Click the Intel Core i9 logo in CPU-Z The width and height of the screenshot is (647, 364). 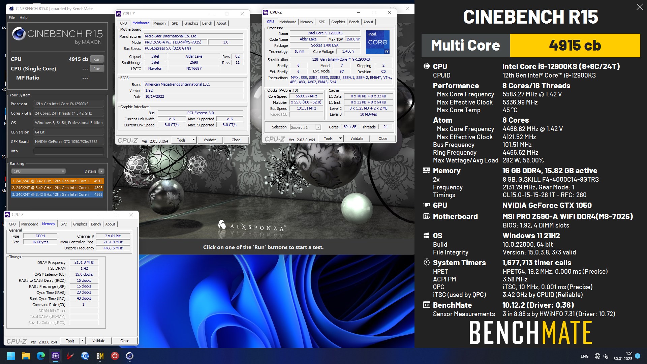pyautogui.click(x=378, y=42)
